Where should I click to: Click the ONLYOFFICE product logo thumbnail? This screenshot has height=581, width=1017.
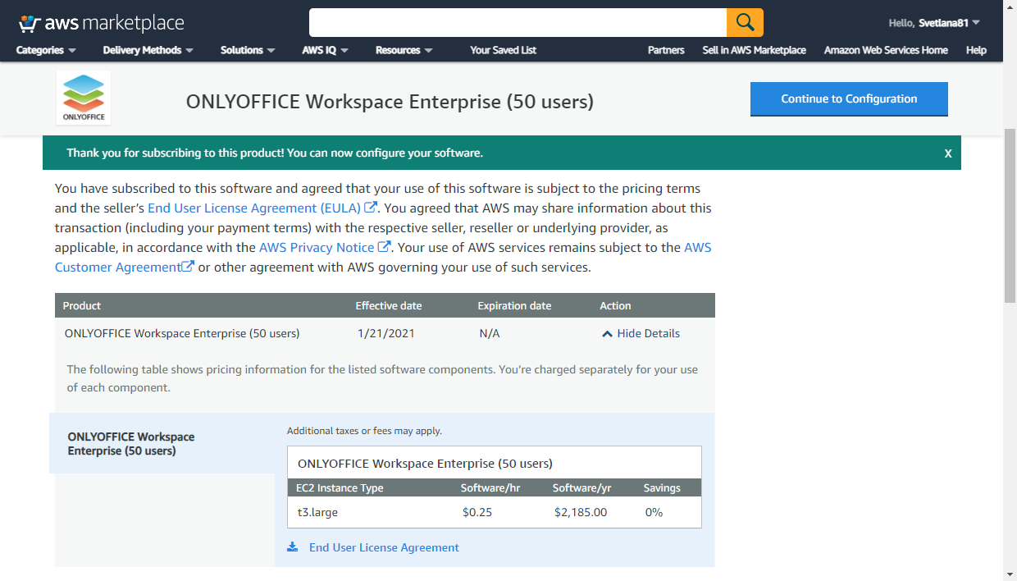pyautogui.click(x=84, y=97)
